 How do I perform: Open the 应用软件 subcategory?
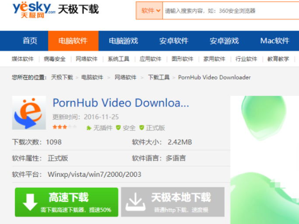pyautogui.click(x=150, y=59)
